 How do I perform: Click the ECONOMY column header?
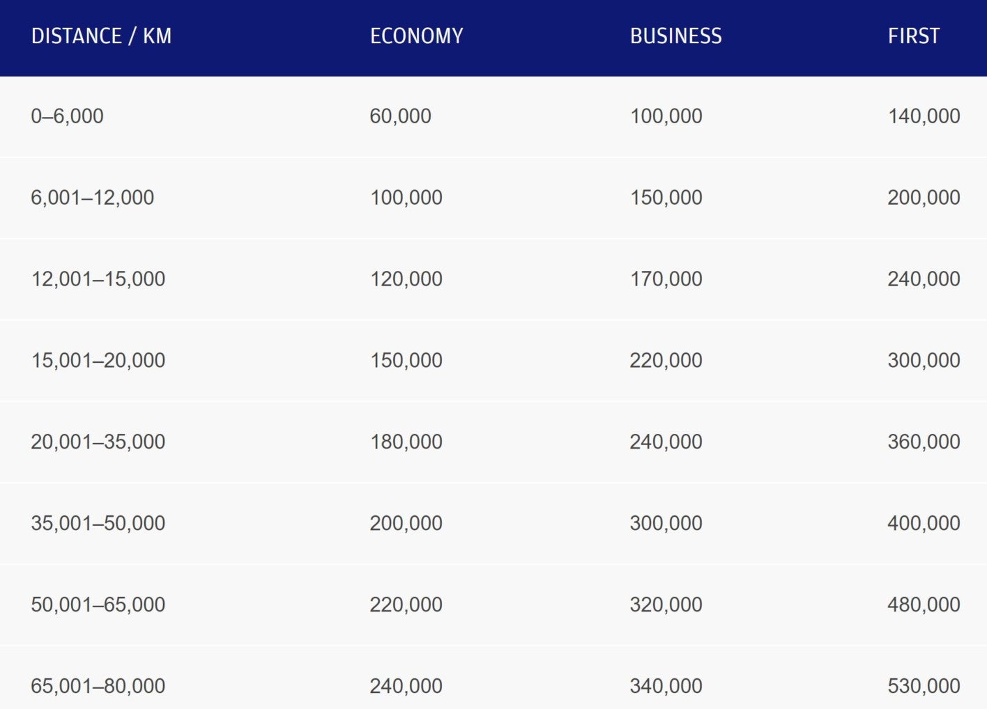pyautogui.click(x=417, y=36)
